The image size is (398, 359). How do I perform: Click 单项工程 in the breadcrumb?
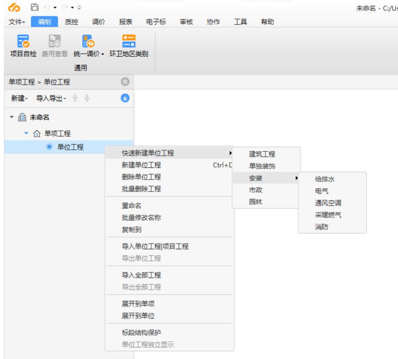pyautogui.click(x=21, y=82)
